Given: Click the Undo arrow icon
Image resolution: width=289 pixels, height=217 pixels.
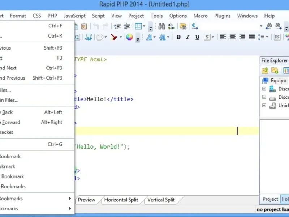Looking at the screenshot, I should click(x=96, y=26).
